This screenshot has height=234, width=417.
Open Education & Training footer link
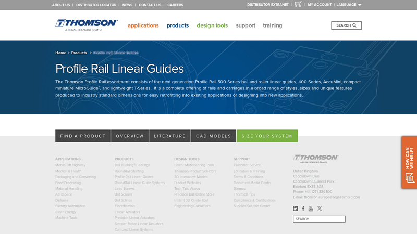(x=249, y=171)
